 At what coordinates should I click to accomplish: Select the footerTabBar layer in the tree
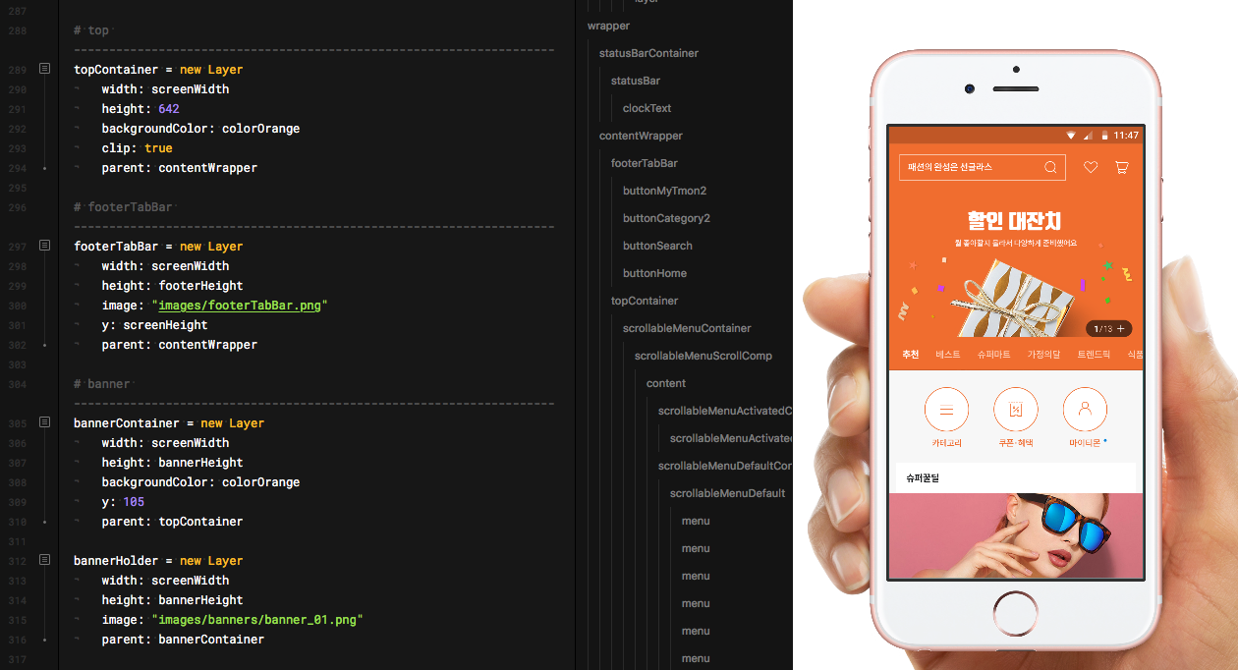(x=645, y=163)
